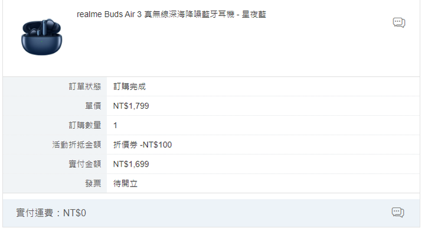425x228 pixels.
Task: Select the 訂單狀態 row label
Action: [85, 86]
